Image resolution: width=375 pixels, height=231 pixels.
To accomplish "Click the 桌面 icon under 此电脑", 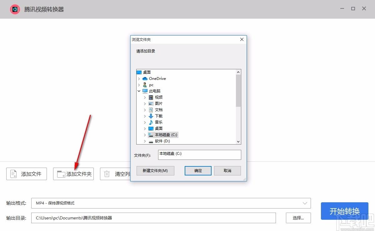I will (x=151, y=129).
